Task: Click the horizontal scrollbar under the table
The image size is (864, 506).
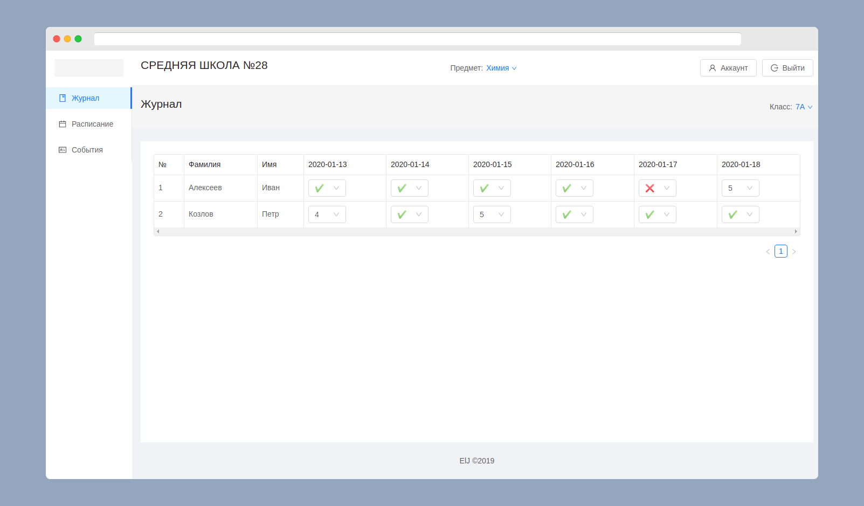Action: click(476, 232)
